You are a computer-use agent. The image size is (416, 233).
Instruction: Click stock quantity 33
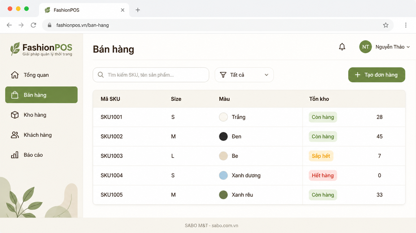tap(379, 195)
